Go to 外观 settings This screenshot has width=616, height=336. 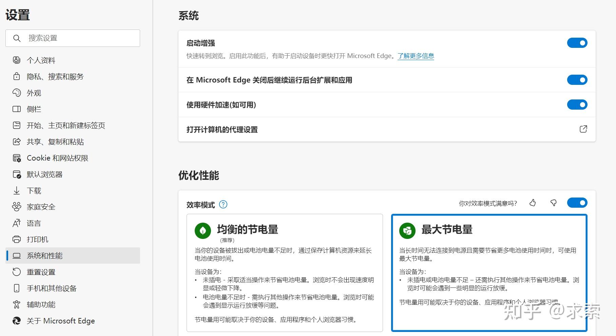73,93
